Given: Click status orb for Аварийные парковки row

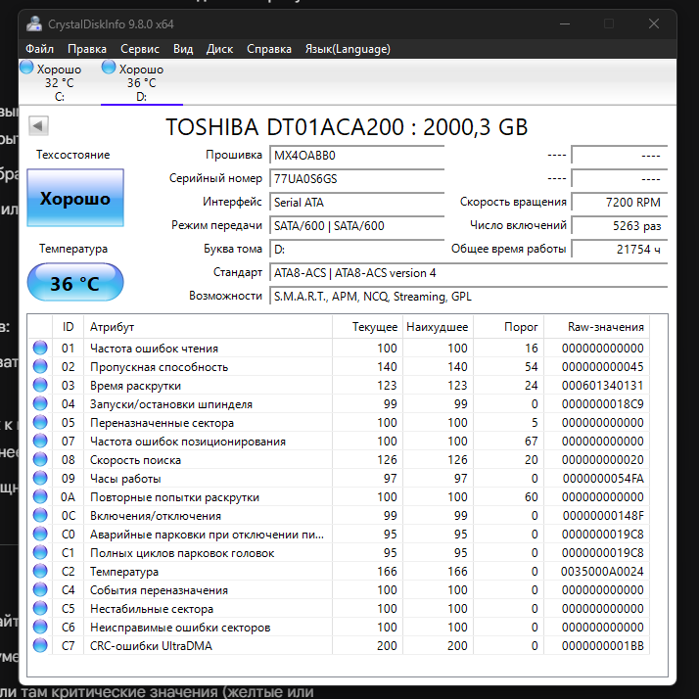Looking at the screenshot, I should pyautogui.click(x=40, y=535).
